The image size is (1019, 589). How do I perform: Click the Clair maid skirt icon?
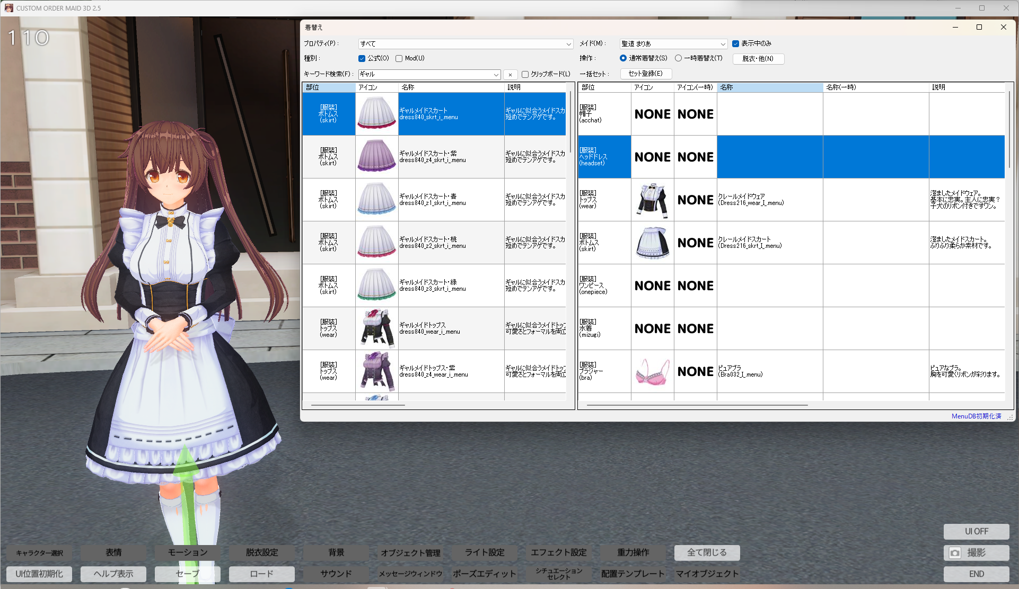[x=652, y=243]
